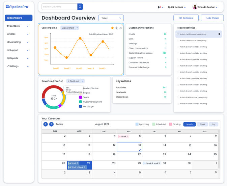Click the Search Modules input field

click(x=59, y=7)
